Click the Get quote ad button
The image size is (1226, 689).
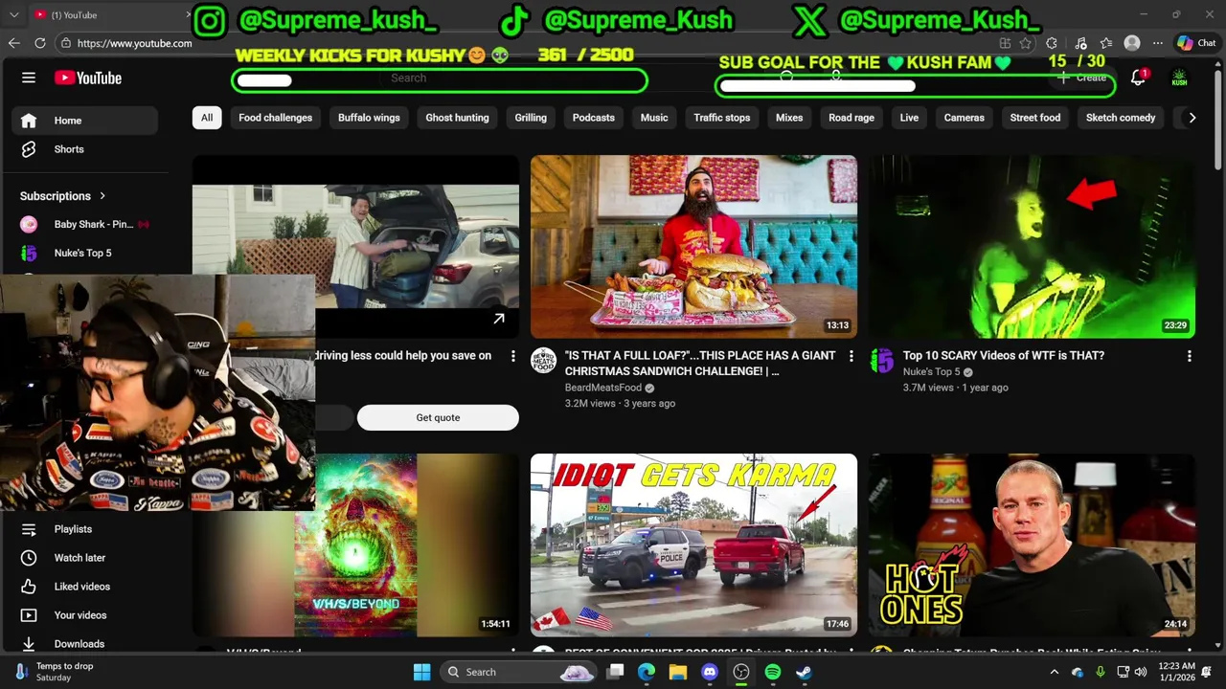[x=438, y=417]
